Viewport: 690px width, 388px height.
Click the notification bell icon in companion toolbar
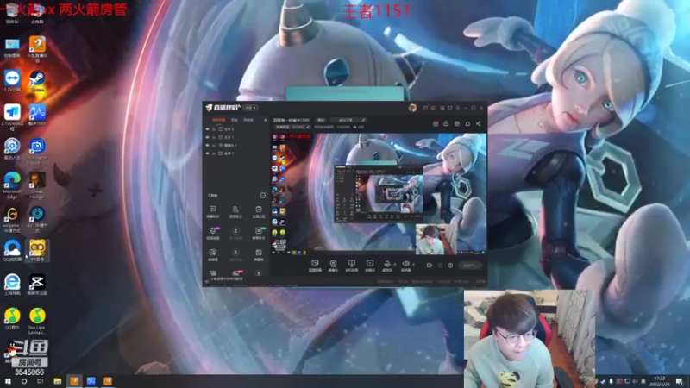pyautogui.click(x=467, y=124)
